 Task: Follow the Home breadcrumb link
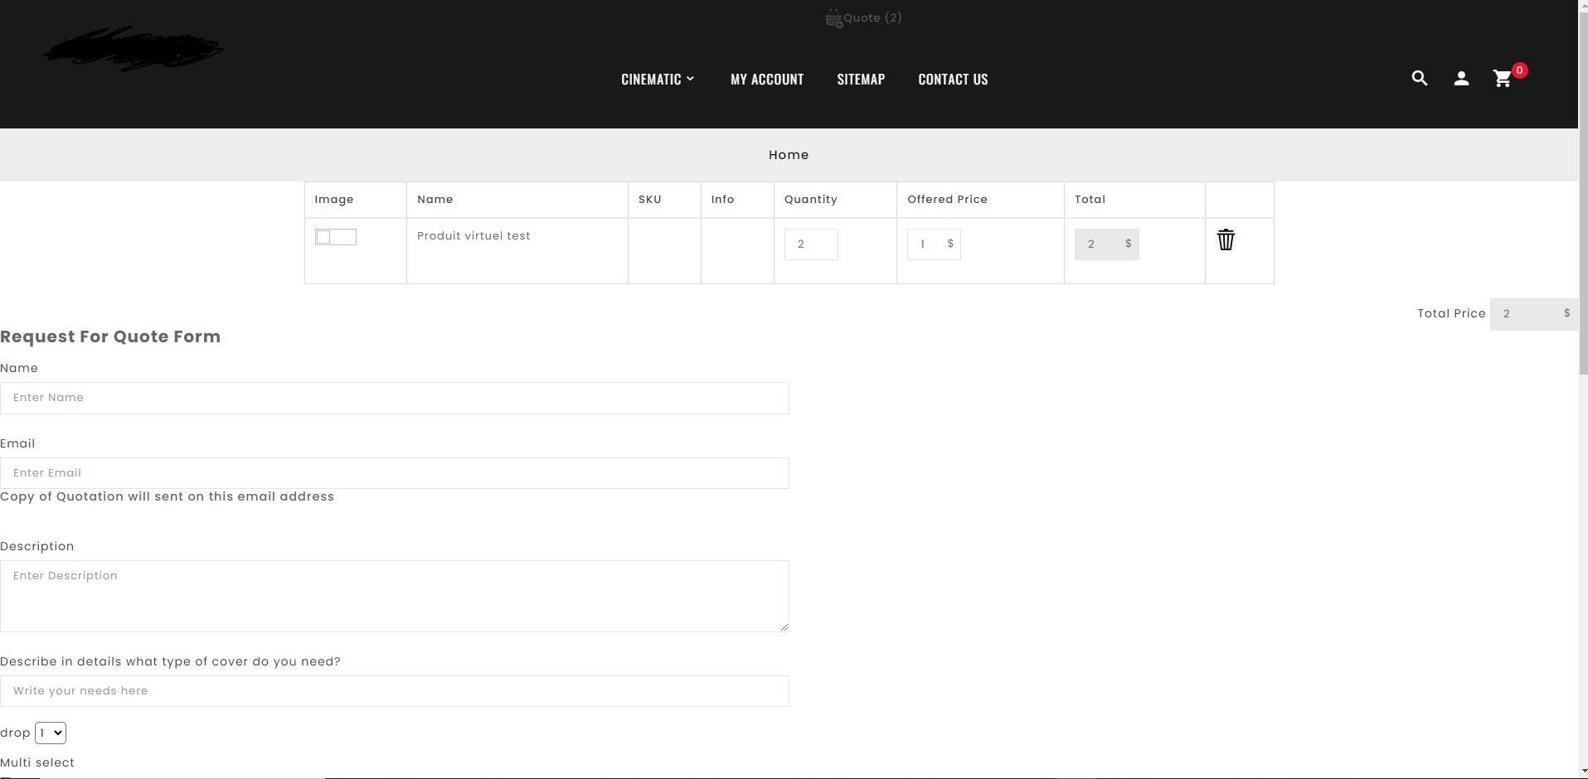coord(789,155)
